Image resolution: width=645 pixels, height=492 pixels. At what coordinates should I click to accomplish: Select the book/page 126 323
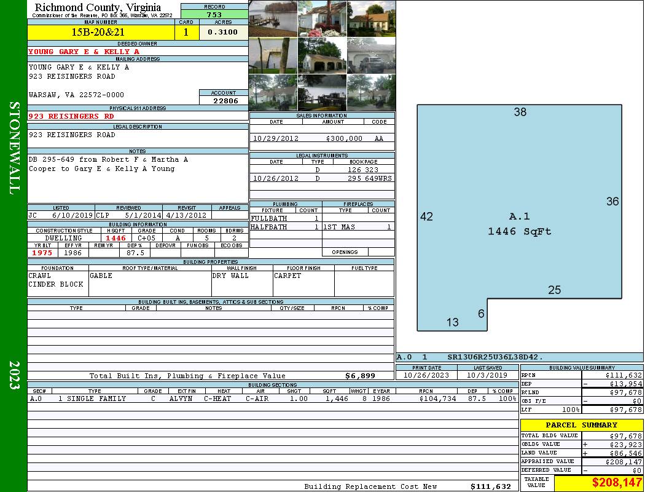click(x=363, y=170)
